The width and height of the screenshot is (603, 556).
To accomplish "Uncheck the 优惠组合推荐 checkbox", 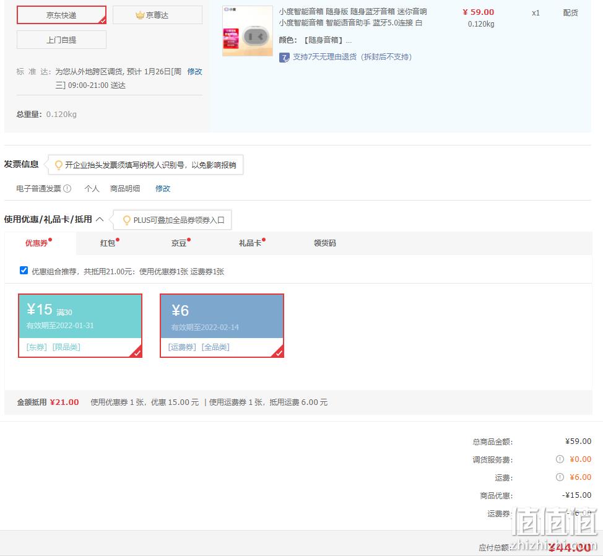I will coord(24,271).
